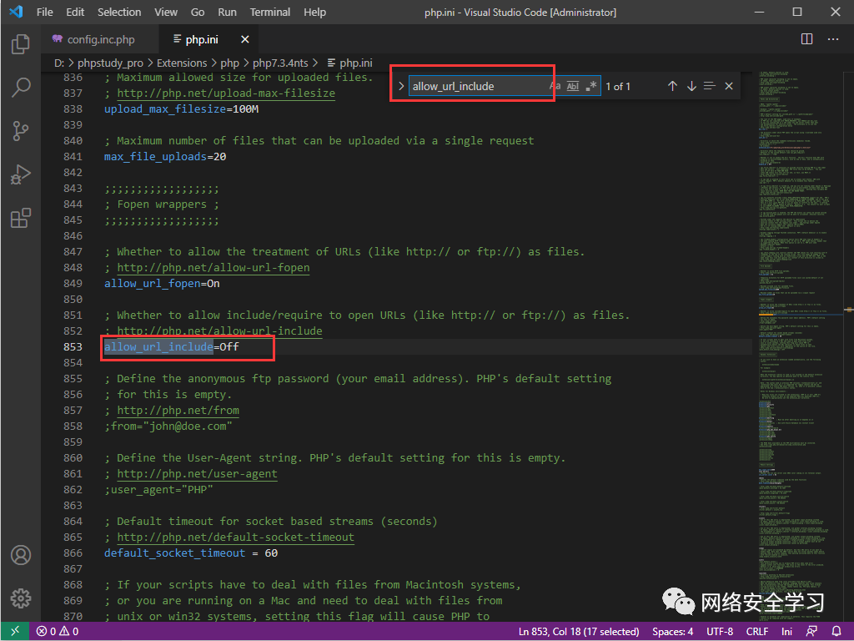The image size is (854, 641).
Task: Change CRLF end of line sequence
Action: tap(757, 631)
